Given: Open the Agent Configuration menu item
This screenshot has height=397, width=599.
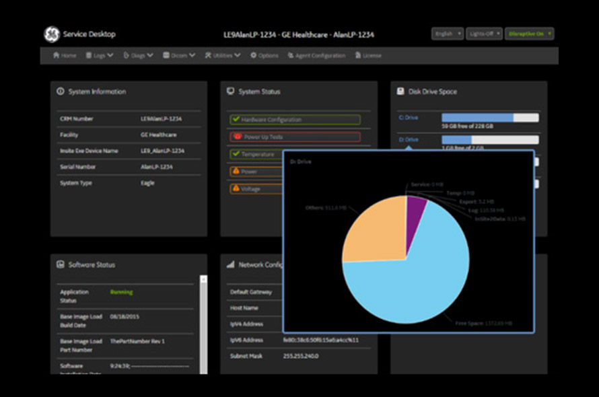Looking at the screenshot, I should click(316, 55).
